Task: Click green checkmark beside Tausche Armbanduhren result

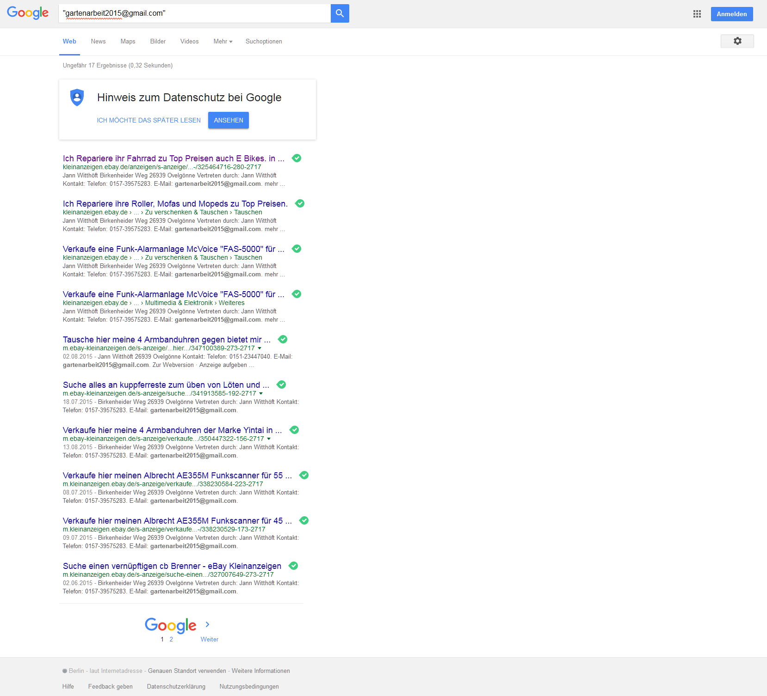Action: point(283,339)
